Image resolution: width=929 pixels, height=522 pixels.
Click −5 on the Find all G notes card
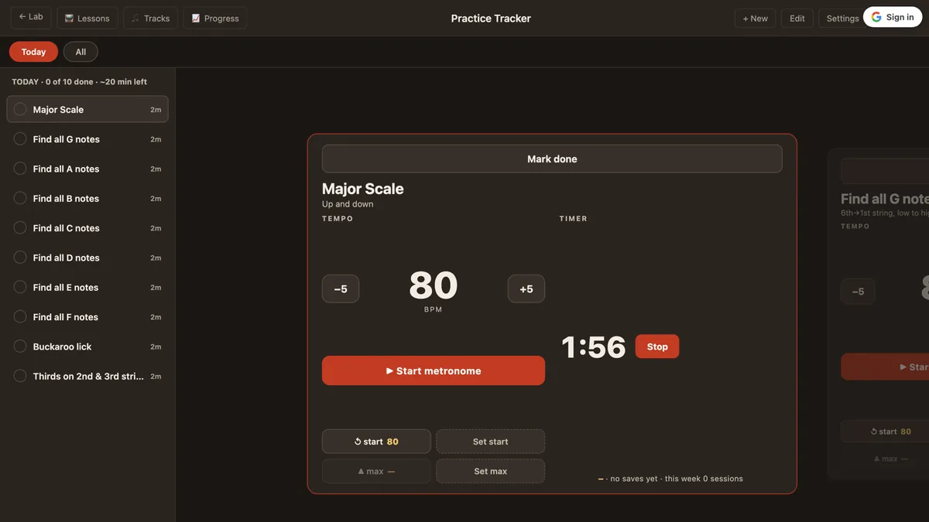coord(858,292)
